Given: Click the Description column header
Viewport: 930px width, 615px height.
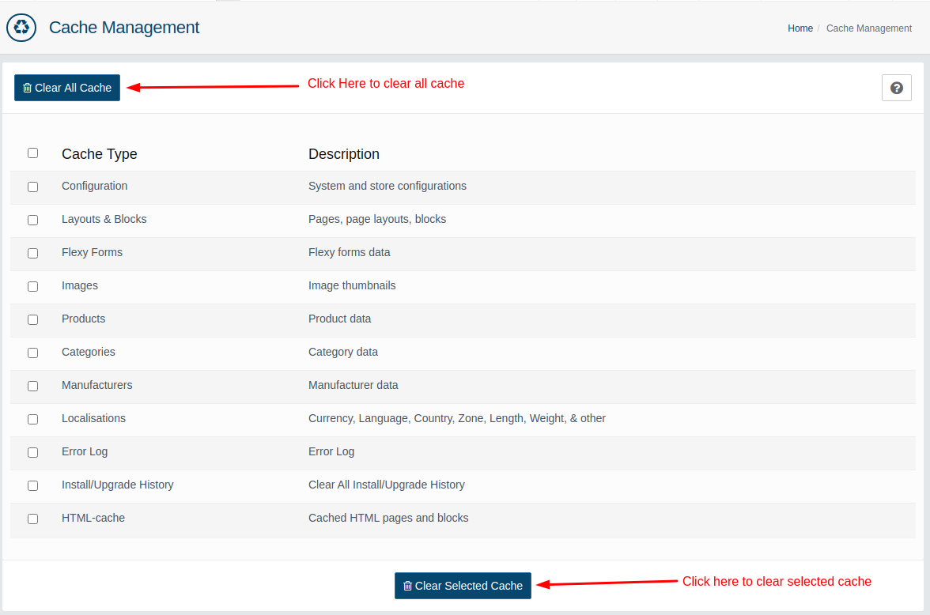Looking at the screenshot, I should [x=344, y=154].
